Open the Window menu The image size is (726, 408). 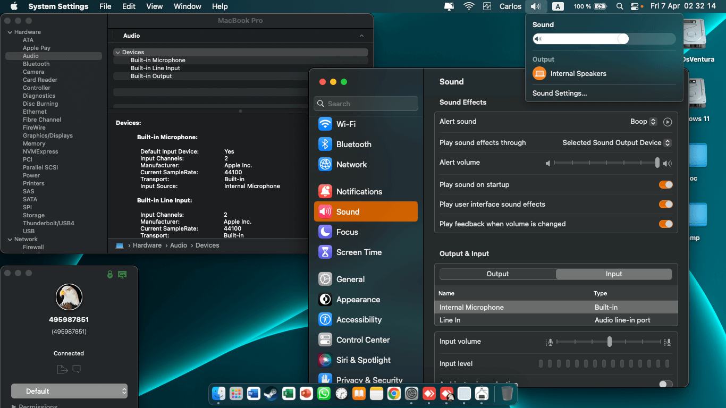188,6
